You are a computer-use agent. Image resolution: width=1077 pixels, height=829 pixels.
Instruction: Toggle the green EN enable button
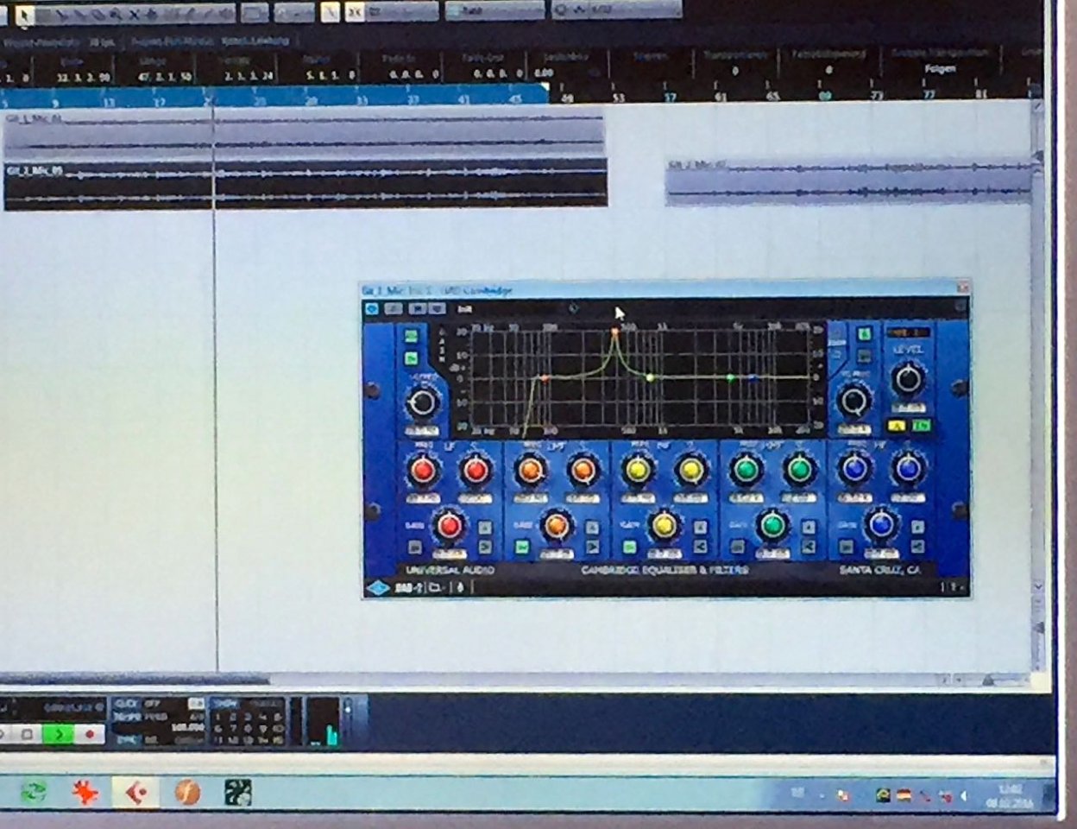(x=923, y=425)
